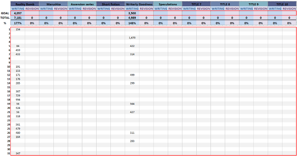Select the 4,989 total value
The width and height of the screenshot is (297, 156).
[x=132, y=18]
